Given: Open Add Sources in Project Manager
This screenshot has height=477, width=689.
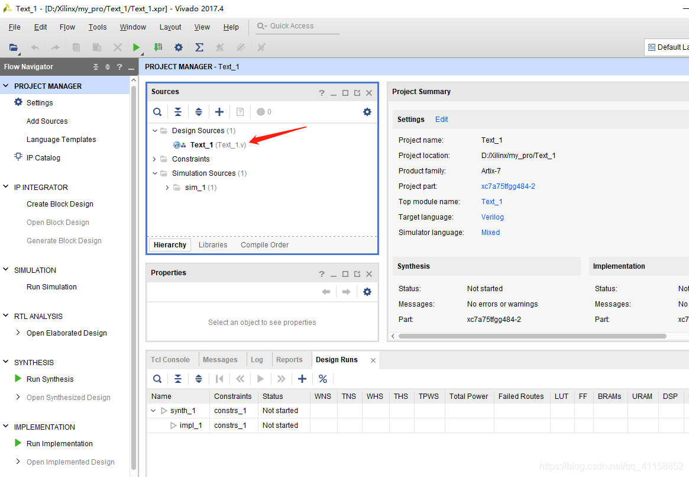Looking at the screenshot, I should [47, 121].
